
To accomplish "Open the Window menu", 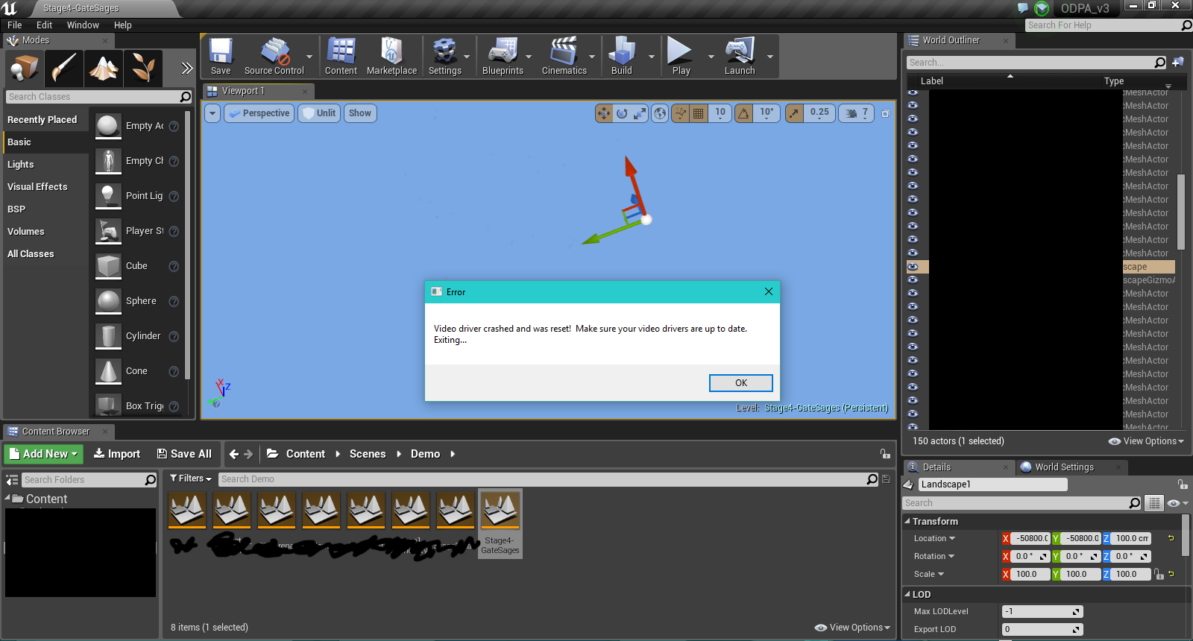I will [83, 25].
